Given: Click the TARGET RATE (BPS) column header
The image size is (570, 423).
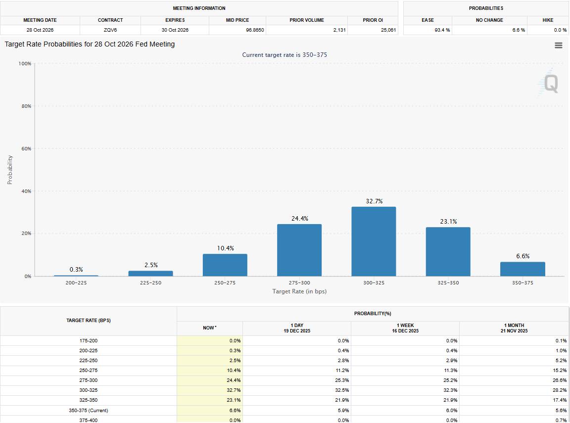Looking at the screenshot, I should click(89, 321).
